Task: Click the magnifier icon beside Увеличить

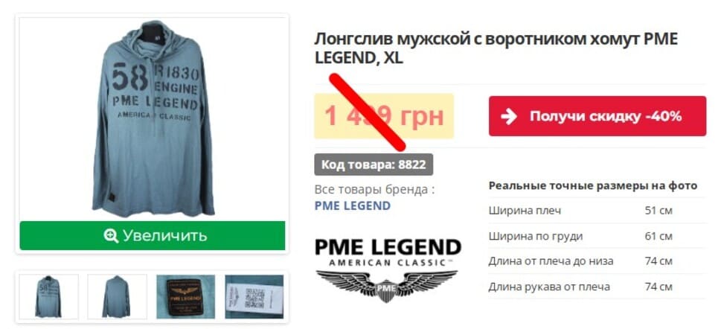Action: click(111, 236)
